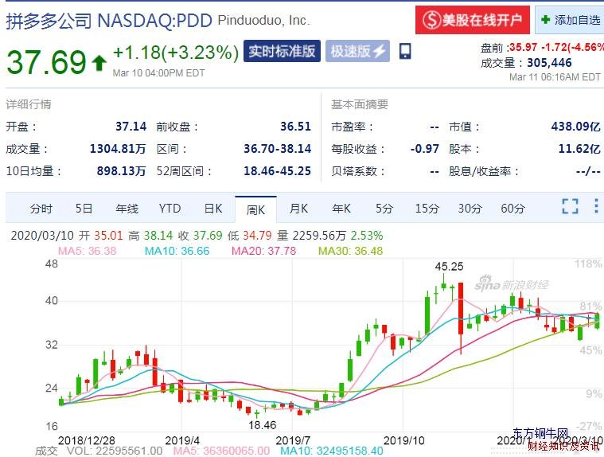This screenshot has height=457, width=604.
Task: Open the 年线 chart tab
Action: tap(127, 209)
